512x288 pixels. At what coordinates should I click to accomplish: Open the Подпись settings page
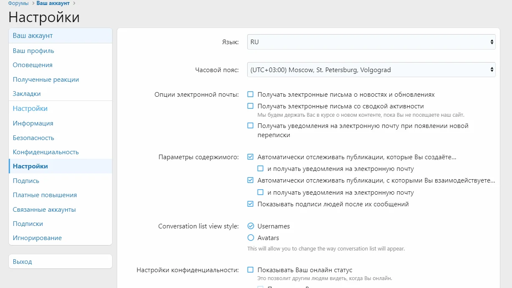pyautogui.click(x=26, y=181)
